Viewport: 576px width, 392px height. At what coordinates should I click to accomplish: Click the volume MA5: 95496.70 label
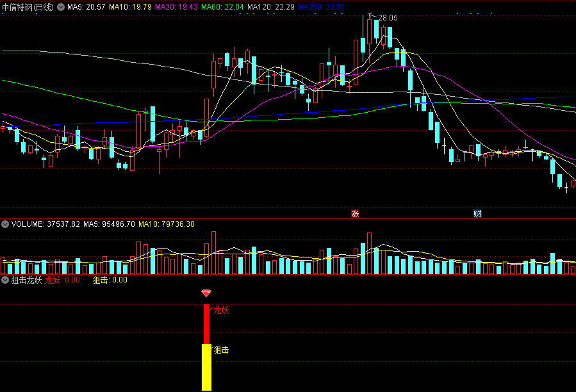coord(109,224)
